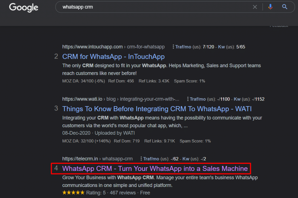Activate voice search with the microphone icon
The width and height of the screenshot is (298, 198).
[x=270, y=7]
